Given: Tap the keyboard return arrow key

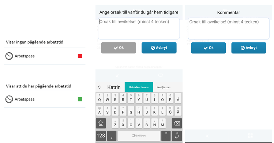Looking at the screenshot, I should 177,136.
